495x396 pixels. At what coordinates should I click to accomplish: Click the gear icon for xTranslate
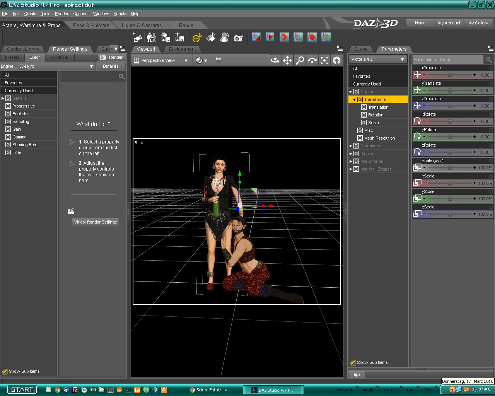[491, 68]
